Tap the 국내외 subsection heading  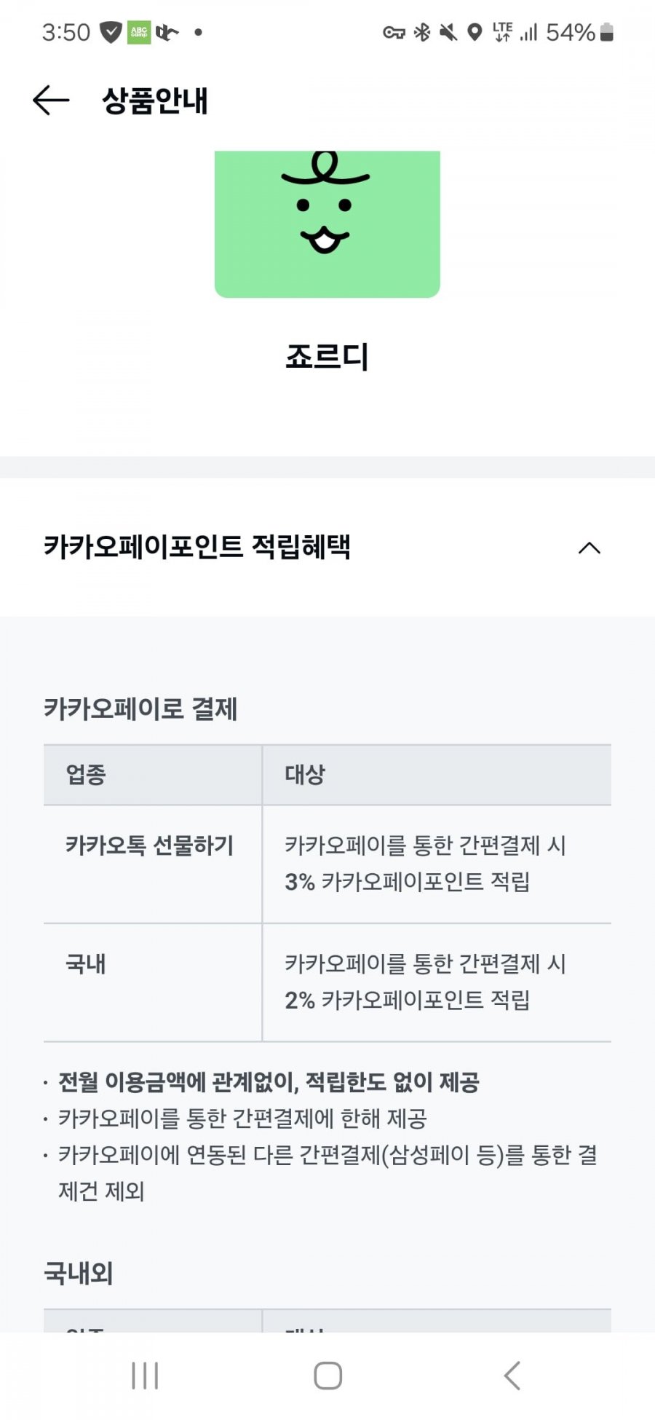78,1273
